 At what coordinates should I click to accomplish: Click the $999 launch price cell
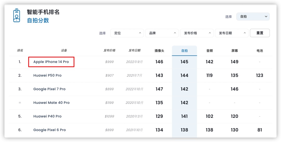[x=109, y=62]
